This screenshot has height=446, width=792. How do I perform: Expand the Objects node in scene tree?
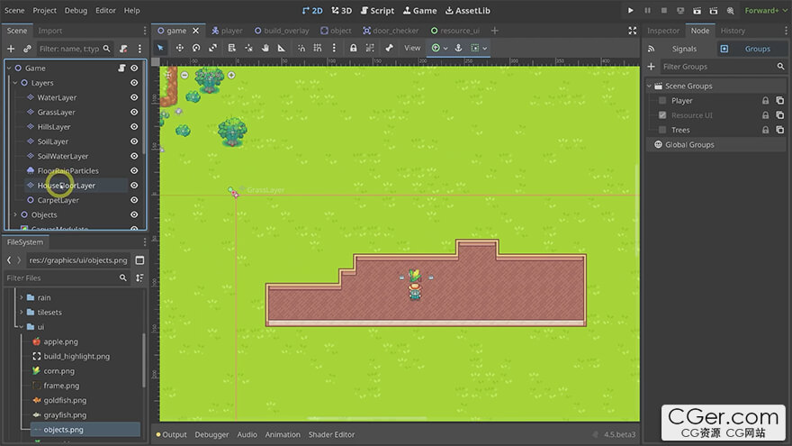(x=14, y=214)
